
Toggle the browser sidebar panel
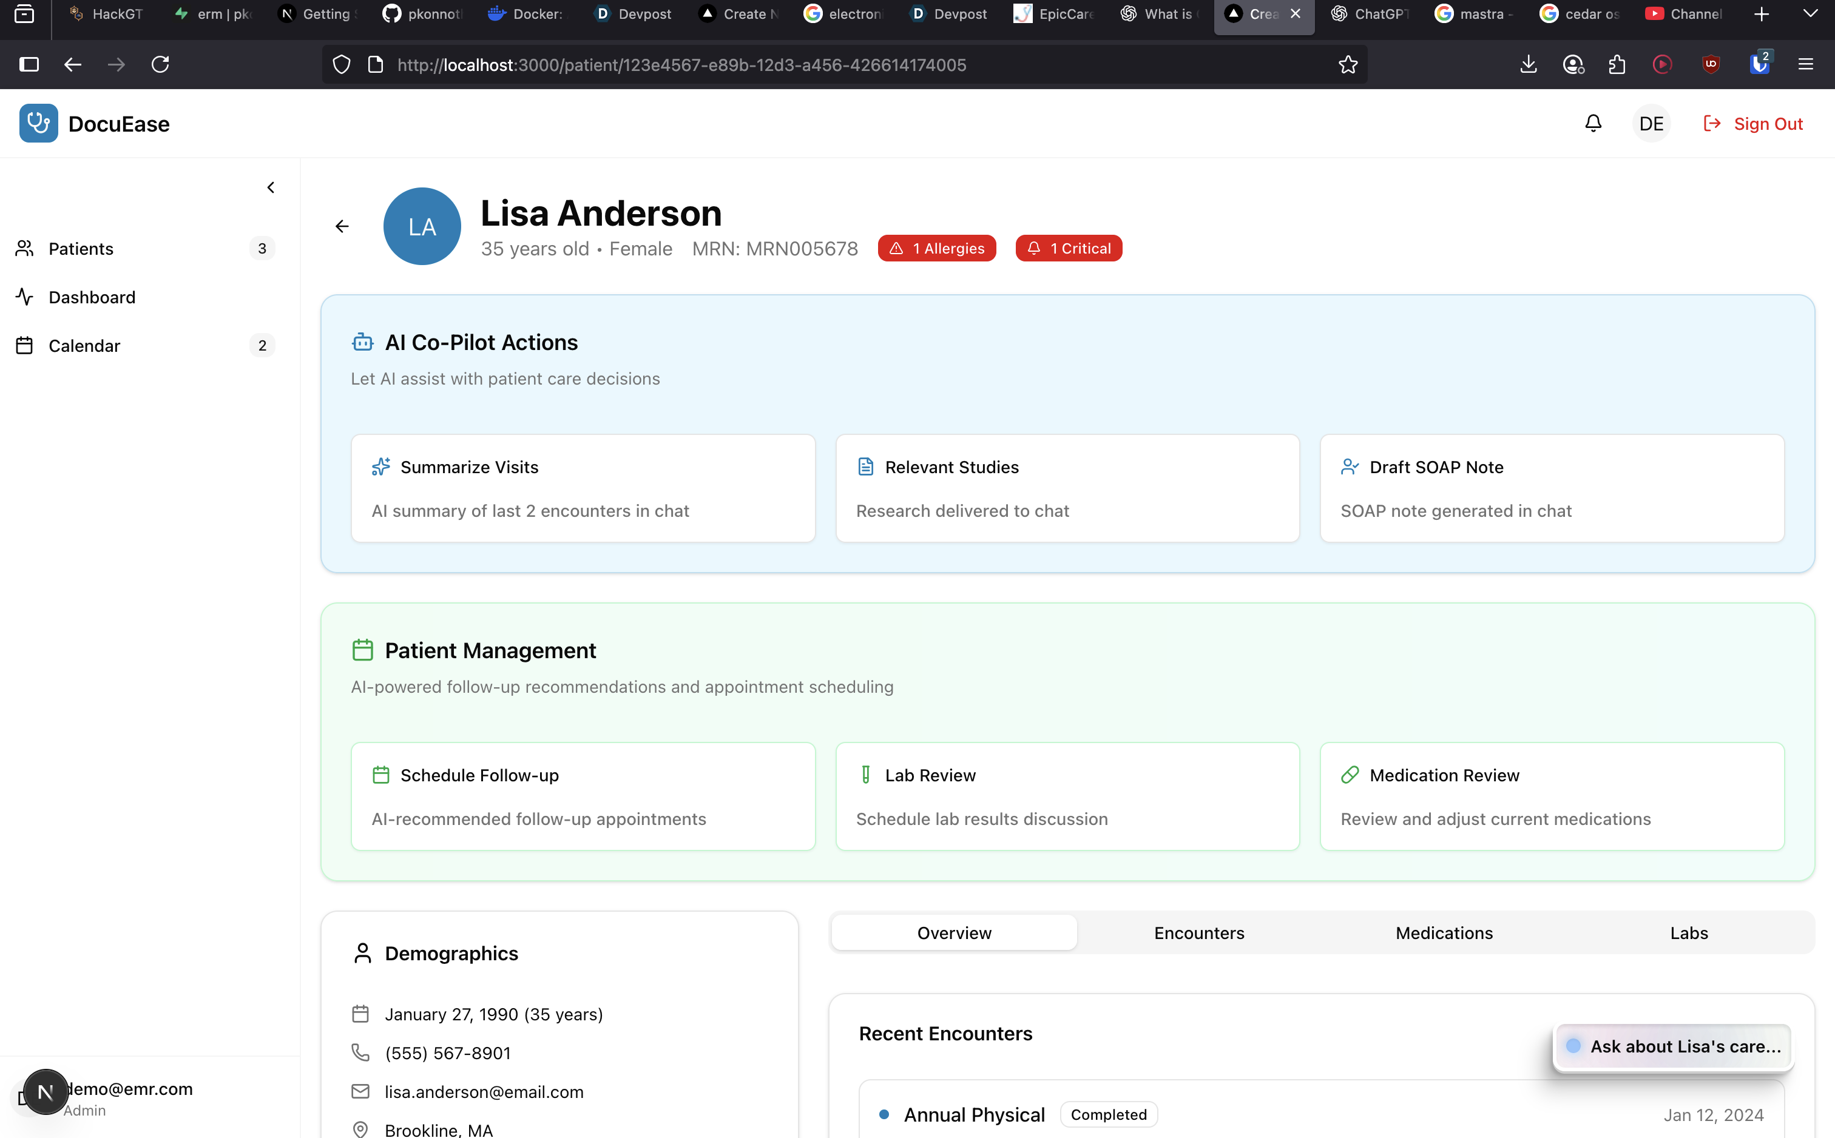[x=29, y=65]
